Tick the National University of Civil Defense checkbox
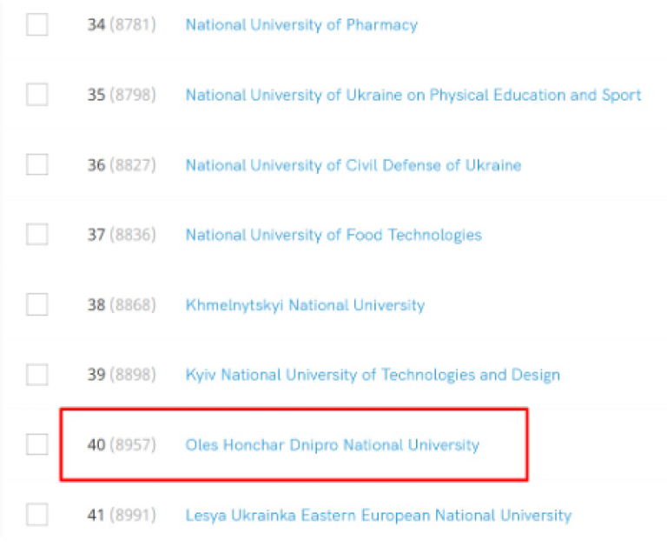667x547 pixels. 37,164
